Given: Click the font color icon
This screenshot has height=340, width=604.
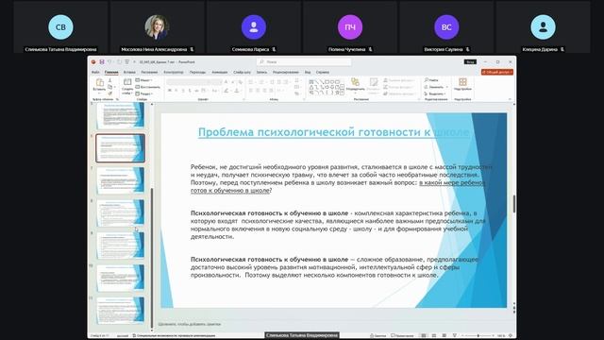Looking at the screenshot, I should pyautogui.click(x=236, y=91).
